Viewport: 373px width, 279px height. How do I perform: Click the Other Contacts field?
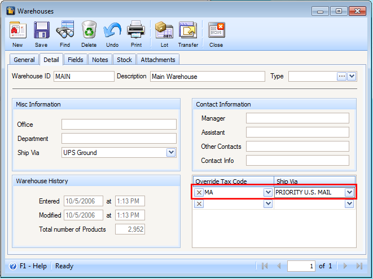point(297,146)
